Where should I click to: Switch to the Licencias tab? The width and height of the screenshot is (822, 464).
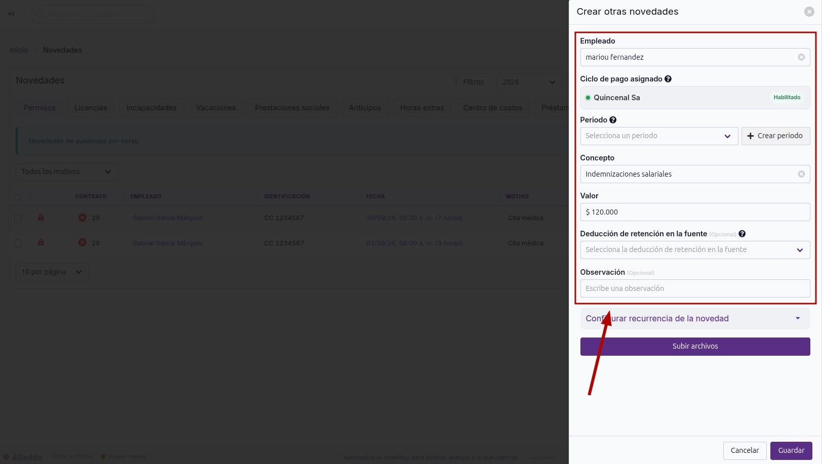click(91, 108)
